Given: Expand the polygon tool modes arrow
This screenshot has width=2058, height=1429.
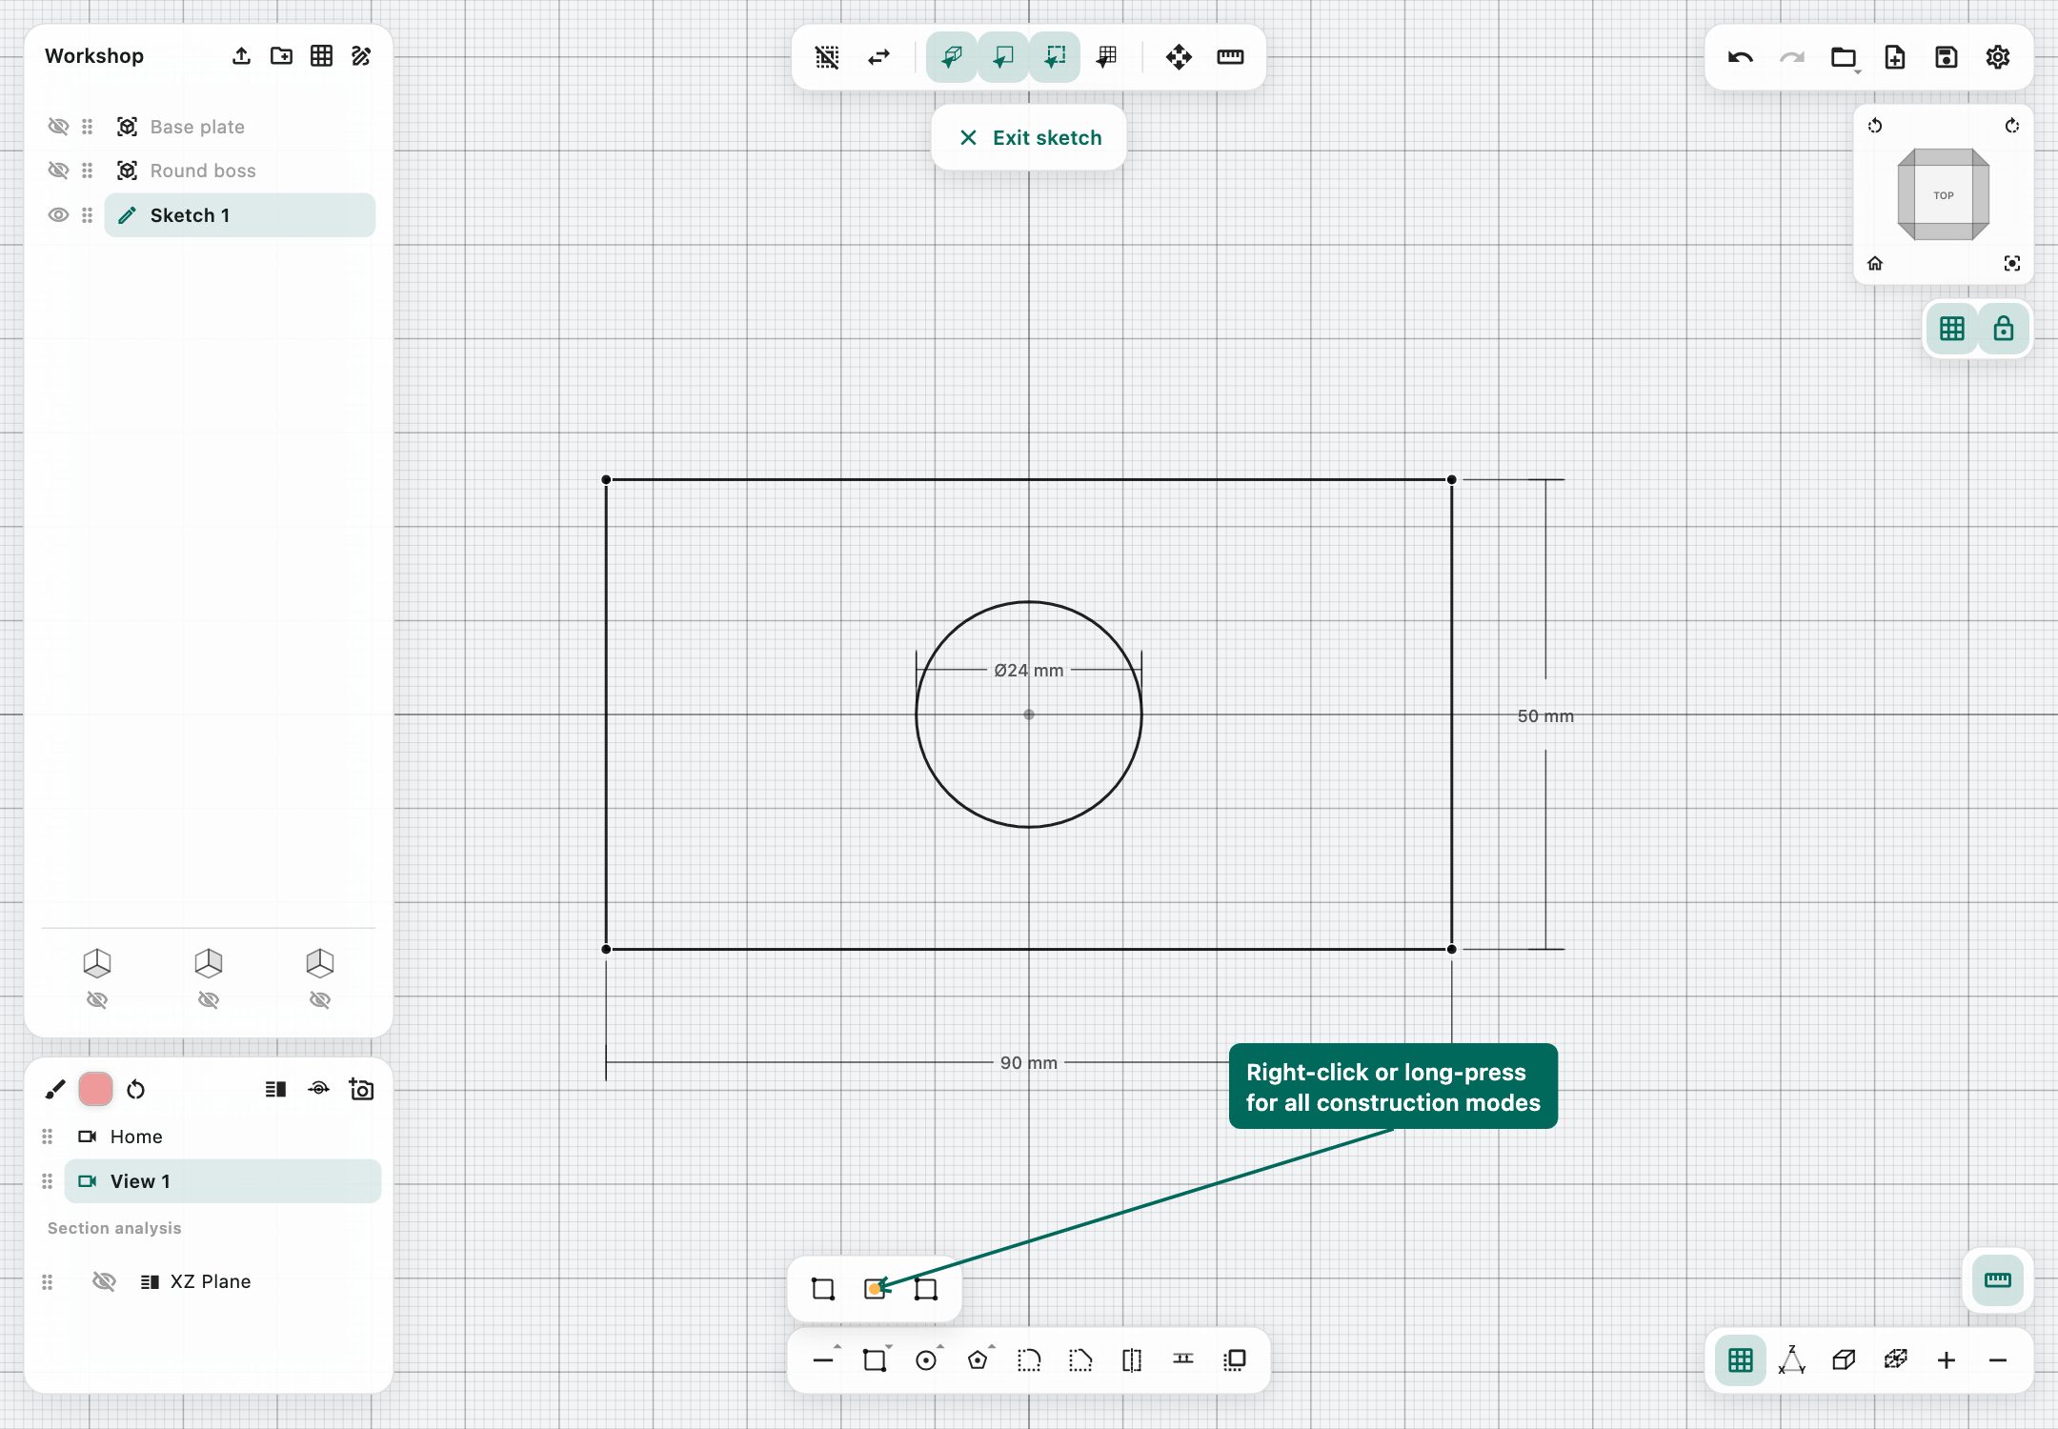Looking at the screenshot, I should pos(992,1346).
